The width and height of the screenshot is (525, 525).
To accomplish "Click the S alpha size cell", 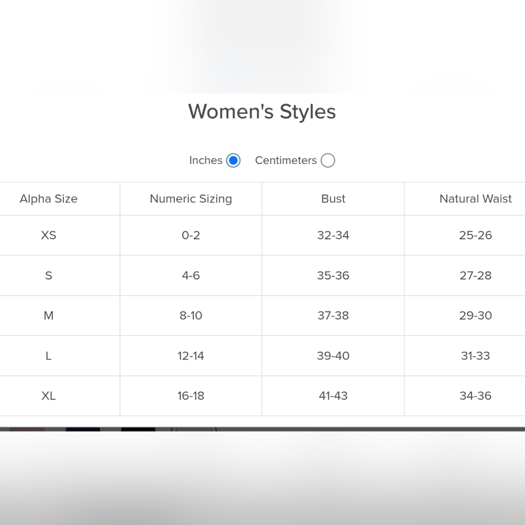I will coord(48,276).
